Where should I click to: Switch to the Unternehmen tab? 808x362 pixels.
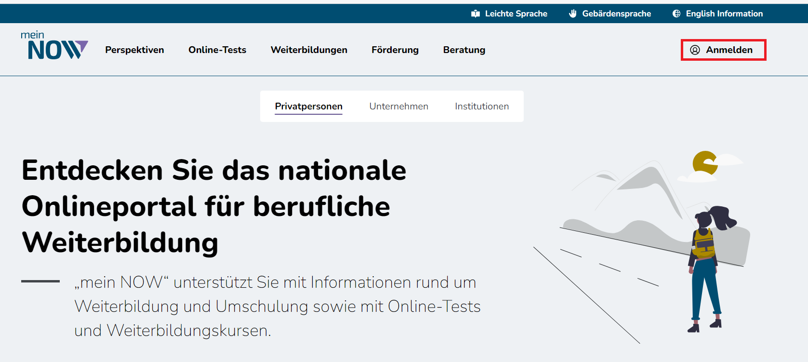coord(398,107)
